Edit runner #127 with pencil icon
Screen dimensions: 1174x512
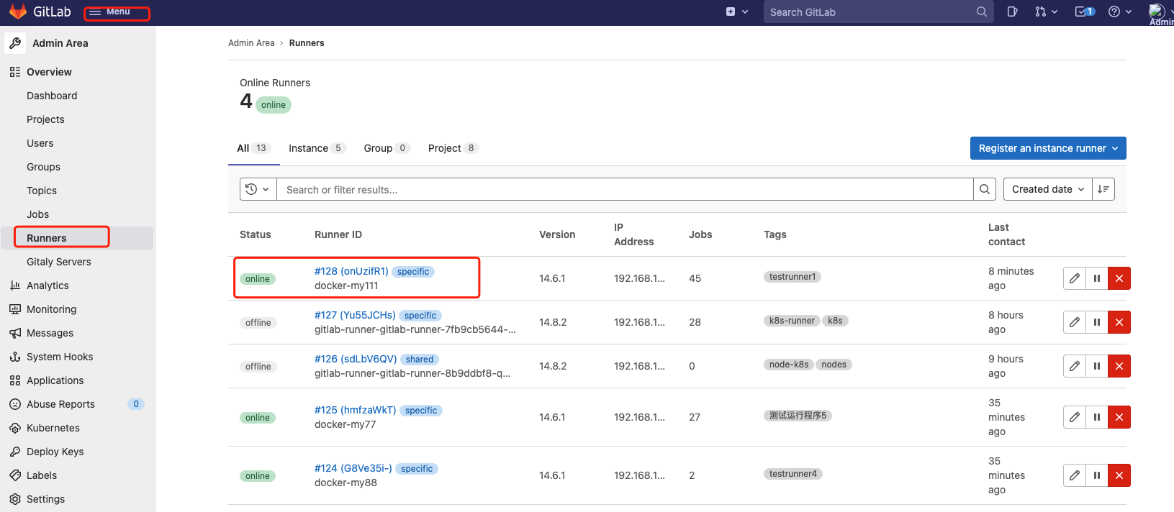click(1075, 322)
